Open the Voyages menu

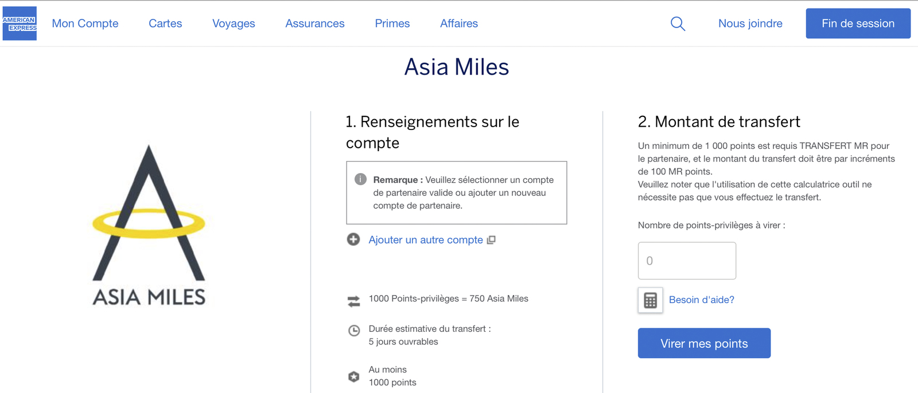(x=234, y=23)
